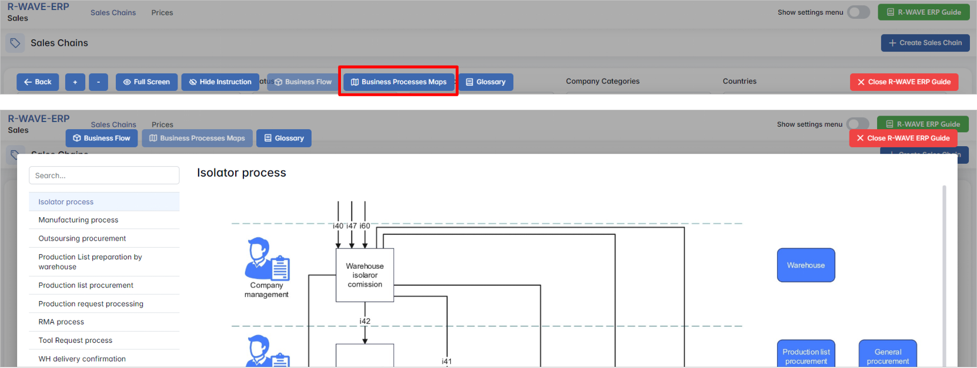
Task: Select Manufacturing process in the list
Action: (78, 220)
